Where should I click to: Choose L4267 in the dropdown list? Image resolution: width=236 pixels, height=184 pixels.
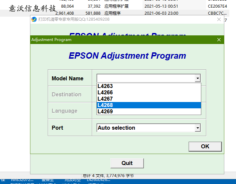coord(149,99)
